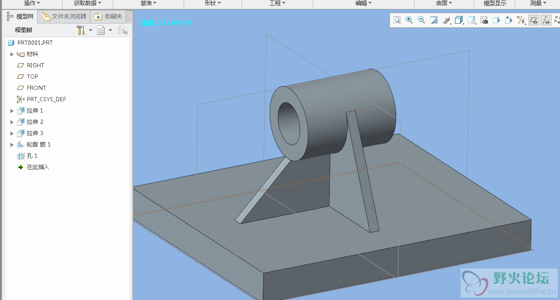The width and height of the screenshot is (560, 300).
Task: Click the Repaint screen icon
Action: (434, 20)
